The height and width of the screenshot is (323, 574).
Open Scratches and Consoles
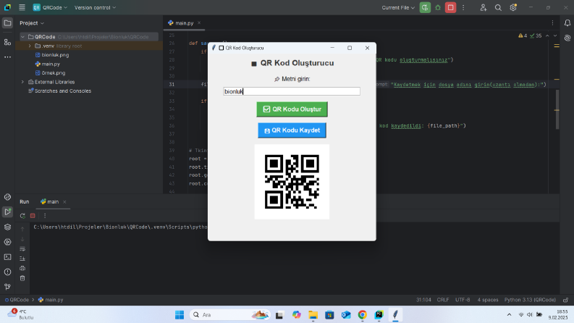point(59,91)
